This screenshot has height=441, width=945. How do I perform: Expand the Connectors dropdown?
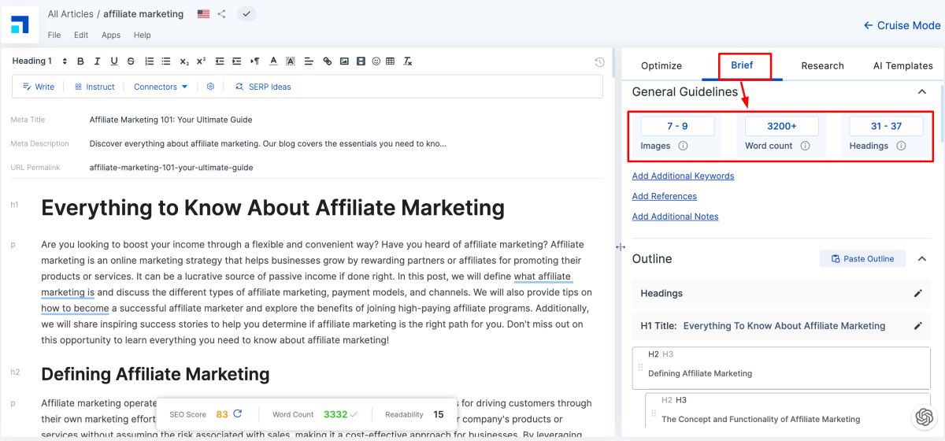tap(161, 87)
